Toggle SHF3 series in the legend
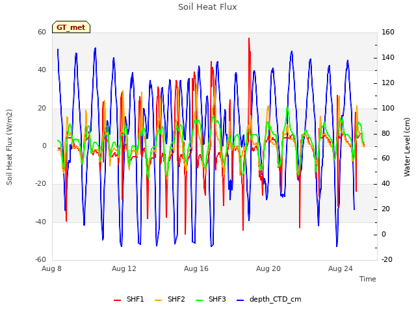416x312 pixels. click(211, 299)
